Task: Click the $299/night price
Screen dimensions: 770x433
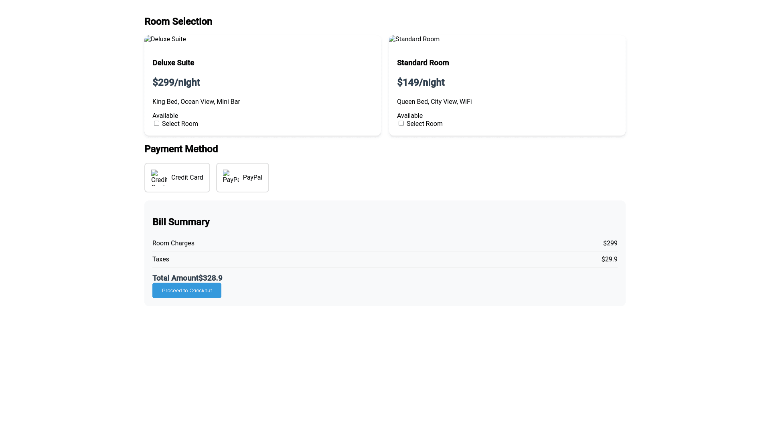Action: [x=176, y=83]
